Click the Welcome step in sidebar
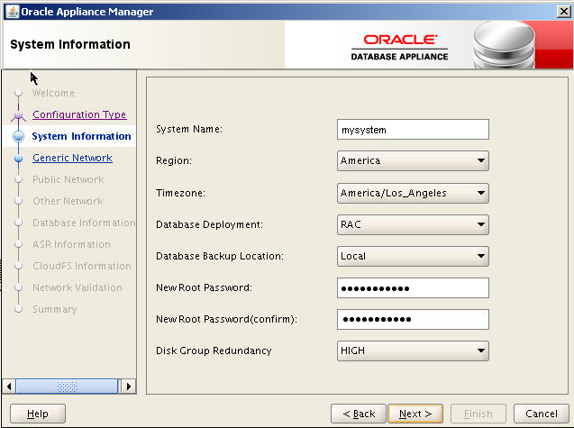Viewport: 574px width, 428px height. (53, 93)
